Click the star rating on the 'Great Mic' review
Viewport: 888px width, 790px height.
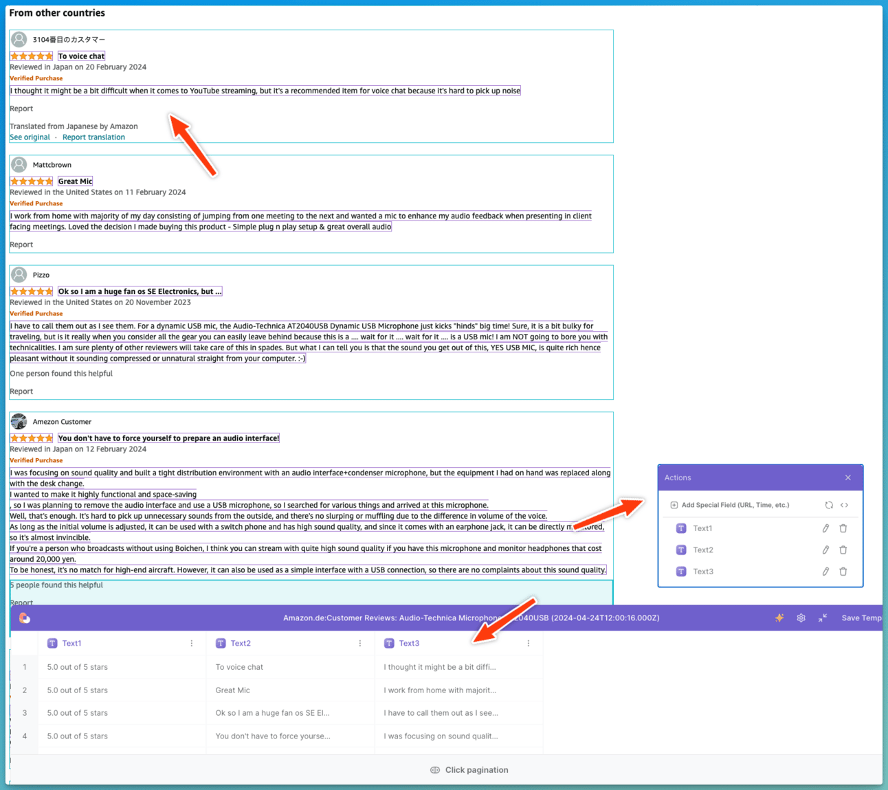[32, 181]
